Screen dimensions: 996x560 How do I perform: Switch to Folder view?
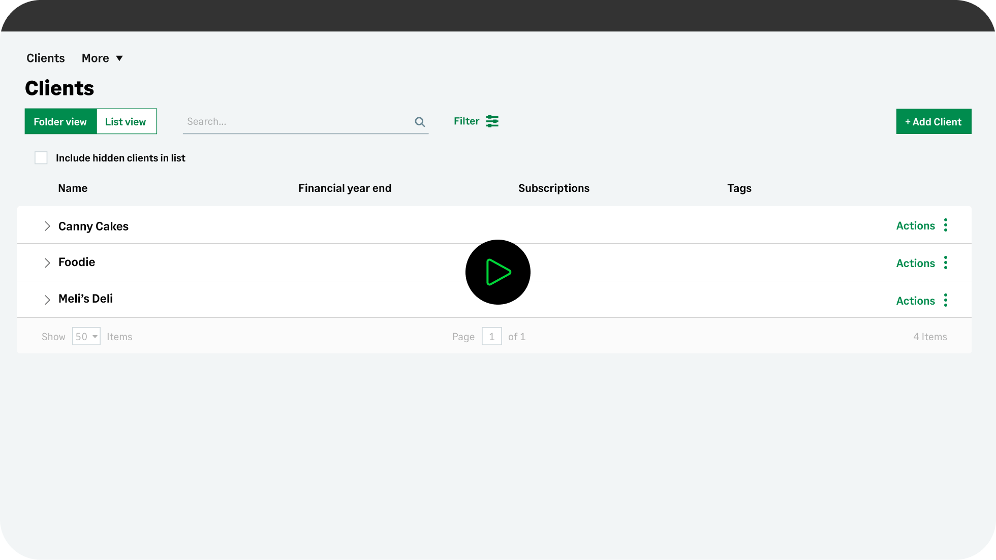(x=60, y=121)
